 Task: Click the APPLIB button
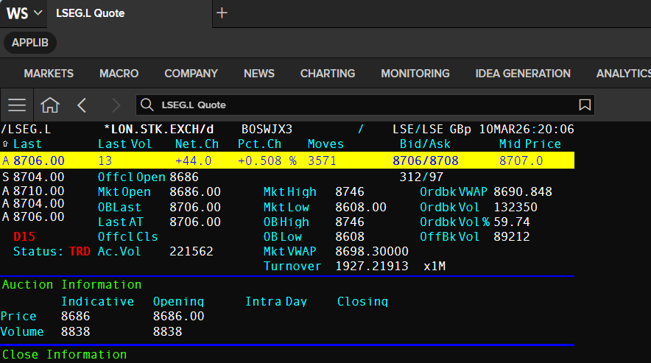click(30, 43)
